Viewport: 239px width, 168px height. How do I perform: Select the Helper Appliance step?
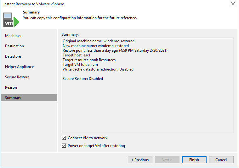click(x=19, y=67)
